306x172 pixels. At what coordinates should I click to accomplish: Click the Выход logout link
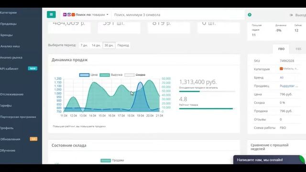[x=301, y=15]
